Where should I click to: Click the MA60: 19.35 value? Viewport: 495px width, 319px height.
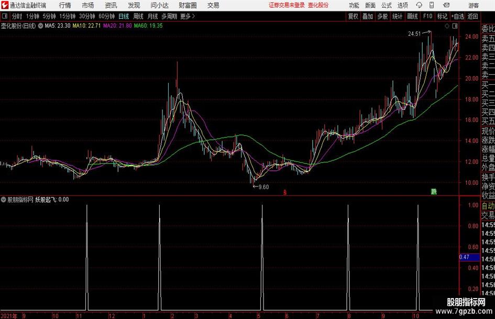pos(148,26)
